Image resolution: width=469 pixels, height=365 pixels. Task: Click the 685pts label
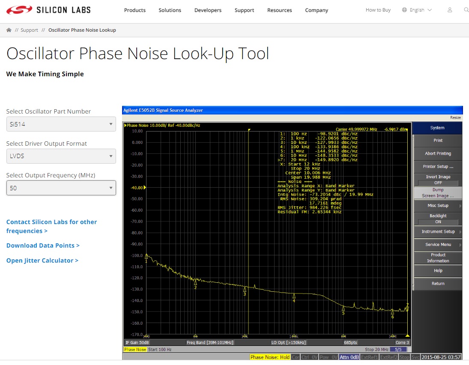tap(350, 343)
